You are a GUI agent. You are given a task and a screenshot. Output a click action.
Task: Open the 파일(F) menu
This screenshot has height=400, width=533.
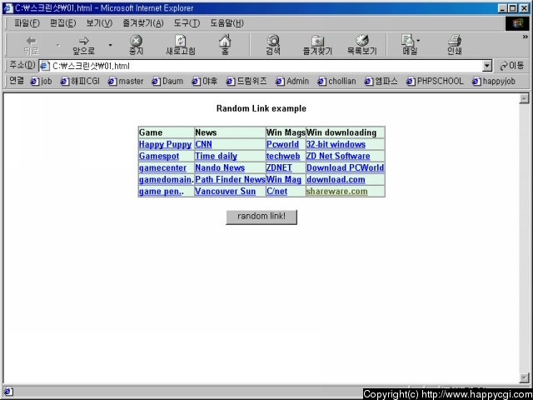tap(27, 23)
